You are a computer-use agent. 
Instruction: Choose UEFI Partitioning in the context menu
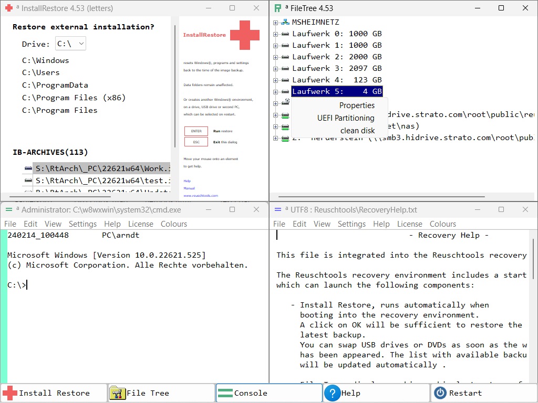click(346, 118)
